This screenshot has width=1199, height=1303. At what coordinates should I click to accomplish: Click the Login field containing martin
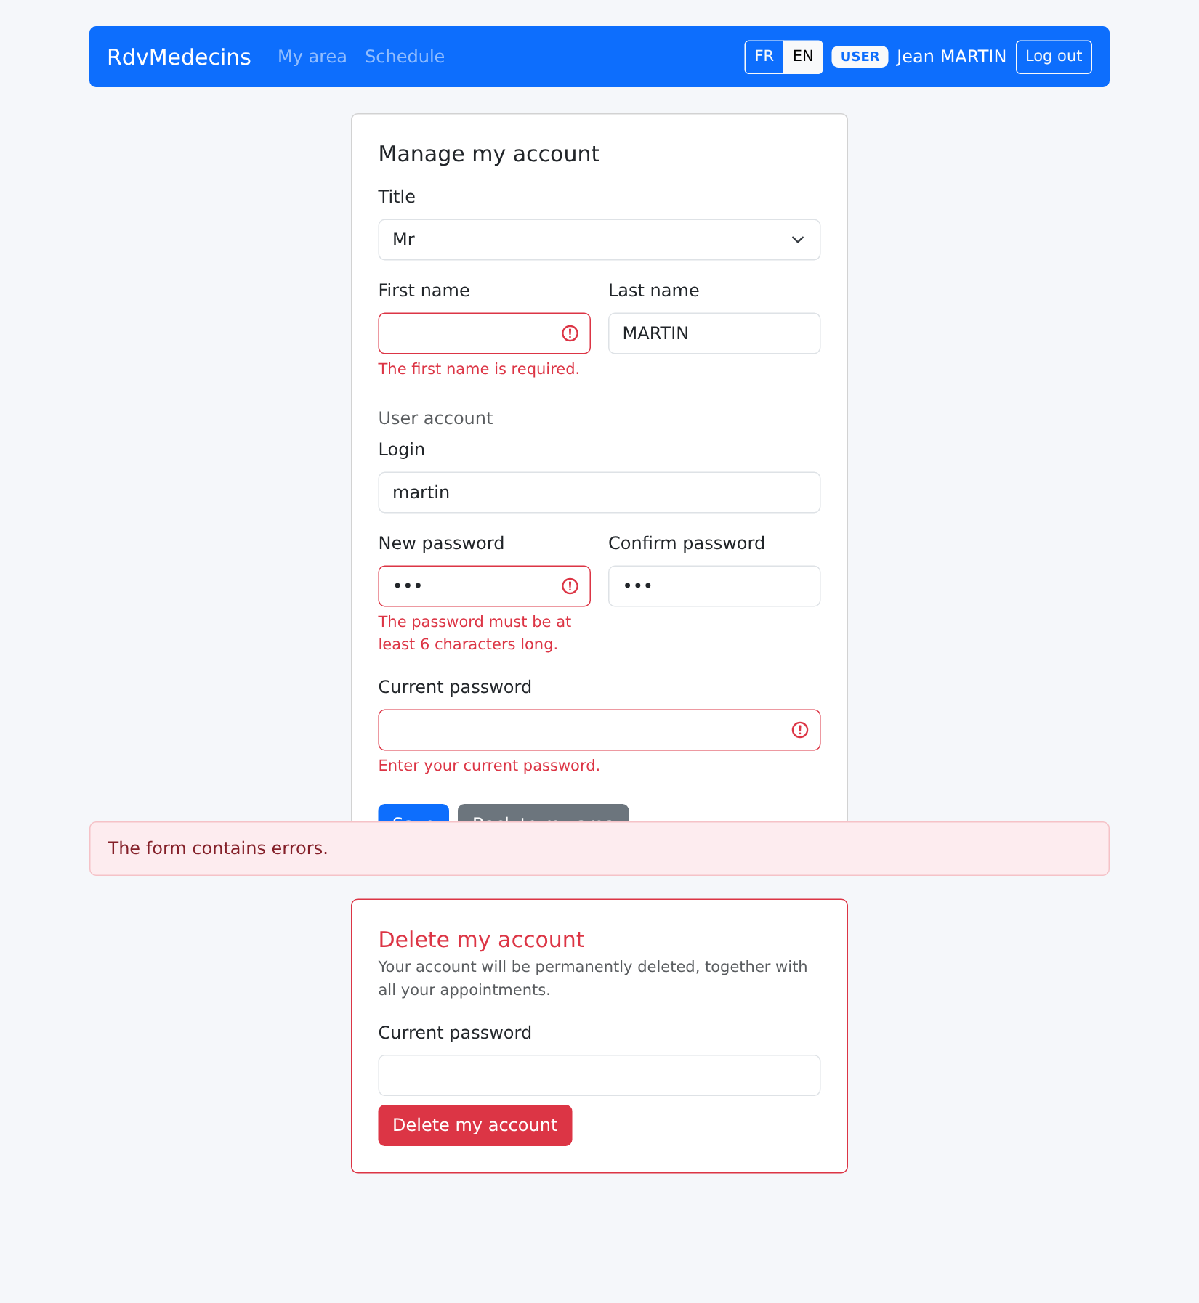(599, 492)
